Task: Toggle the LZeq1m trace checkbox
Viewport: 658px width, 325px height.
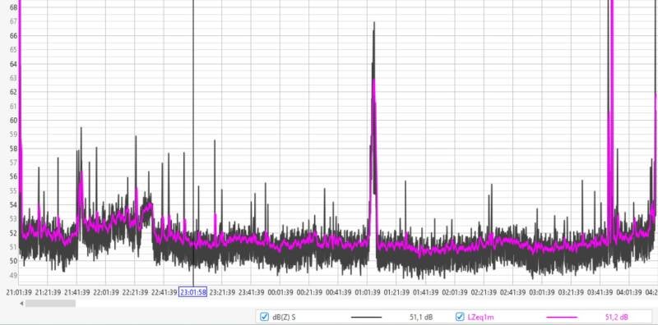Action: point(460,317)
